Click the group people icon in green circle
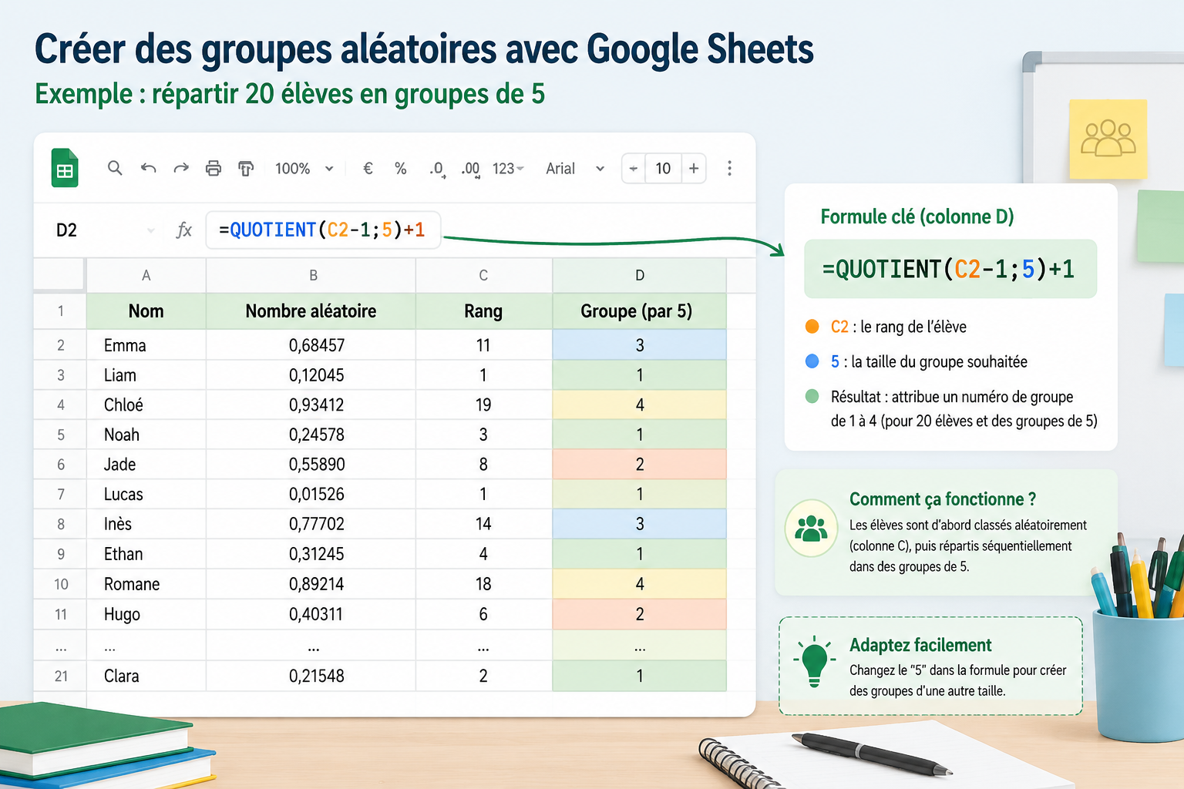The width and height of the screenshot is (1184, 789). point(811,529)
